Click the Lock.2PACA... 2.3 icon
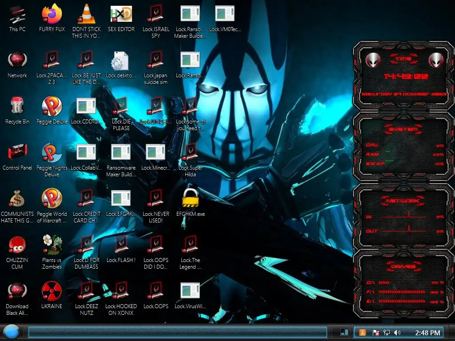 52,60
